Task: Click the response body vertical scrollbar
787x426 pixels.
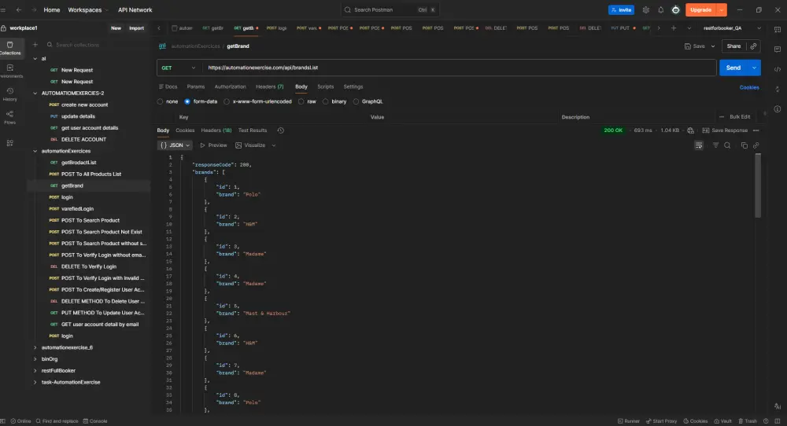Action: click(758, 185)
